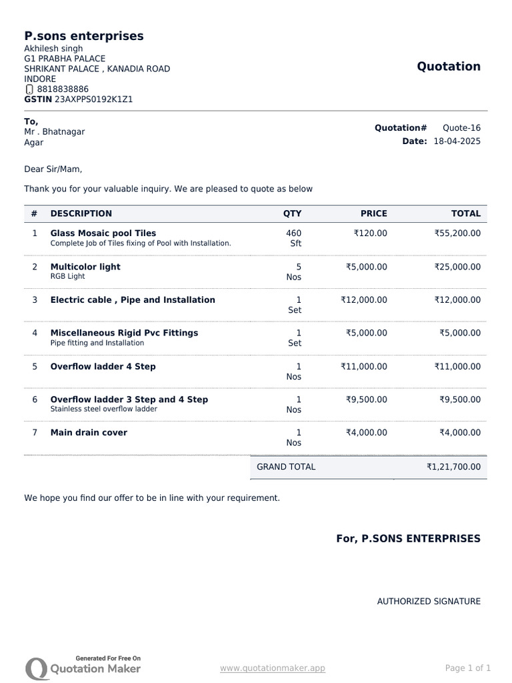This screenshot has width=512, height=683.
Task: Select the Main drain cover item
Action: pyautogui.click(x=89, y=432)
